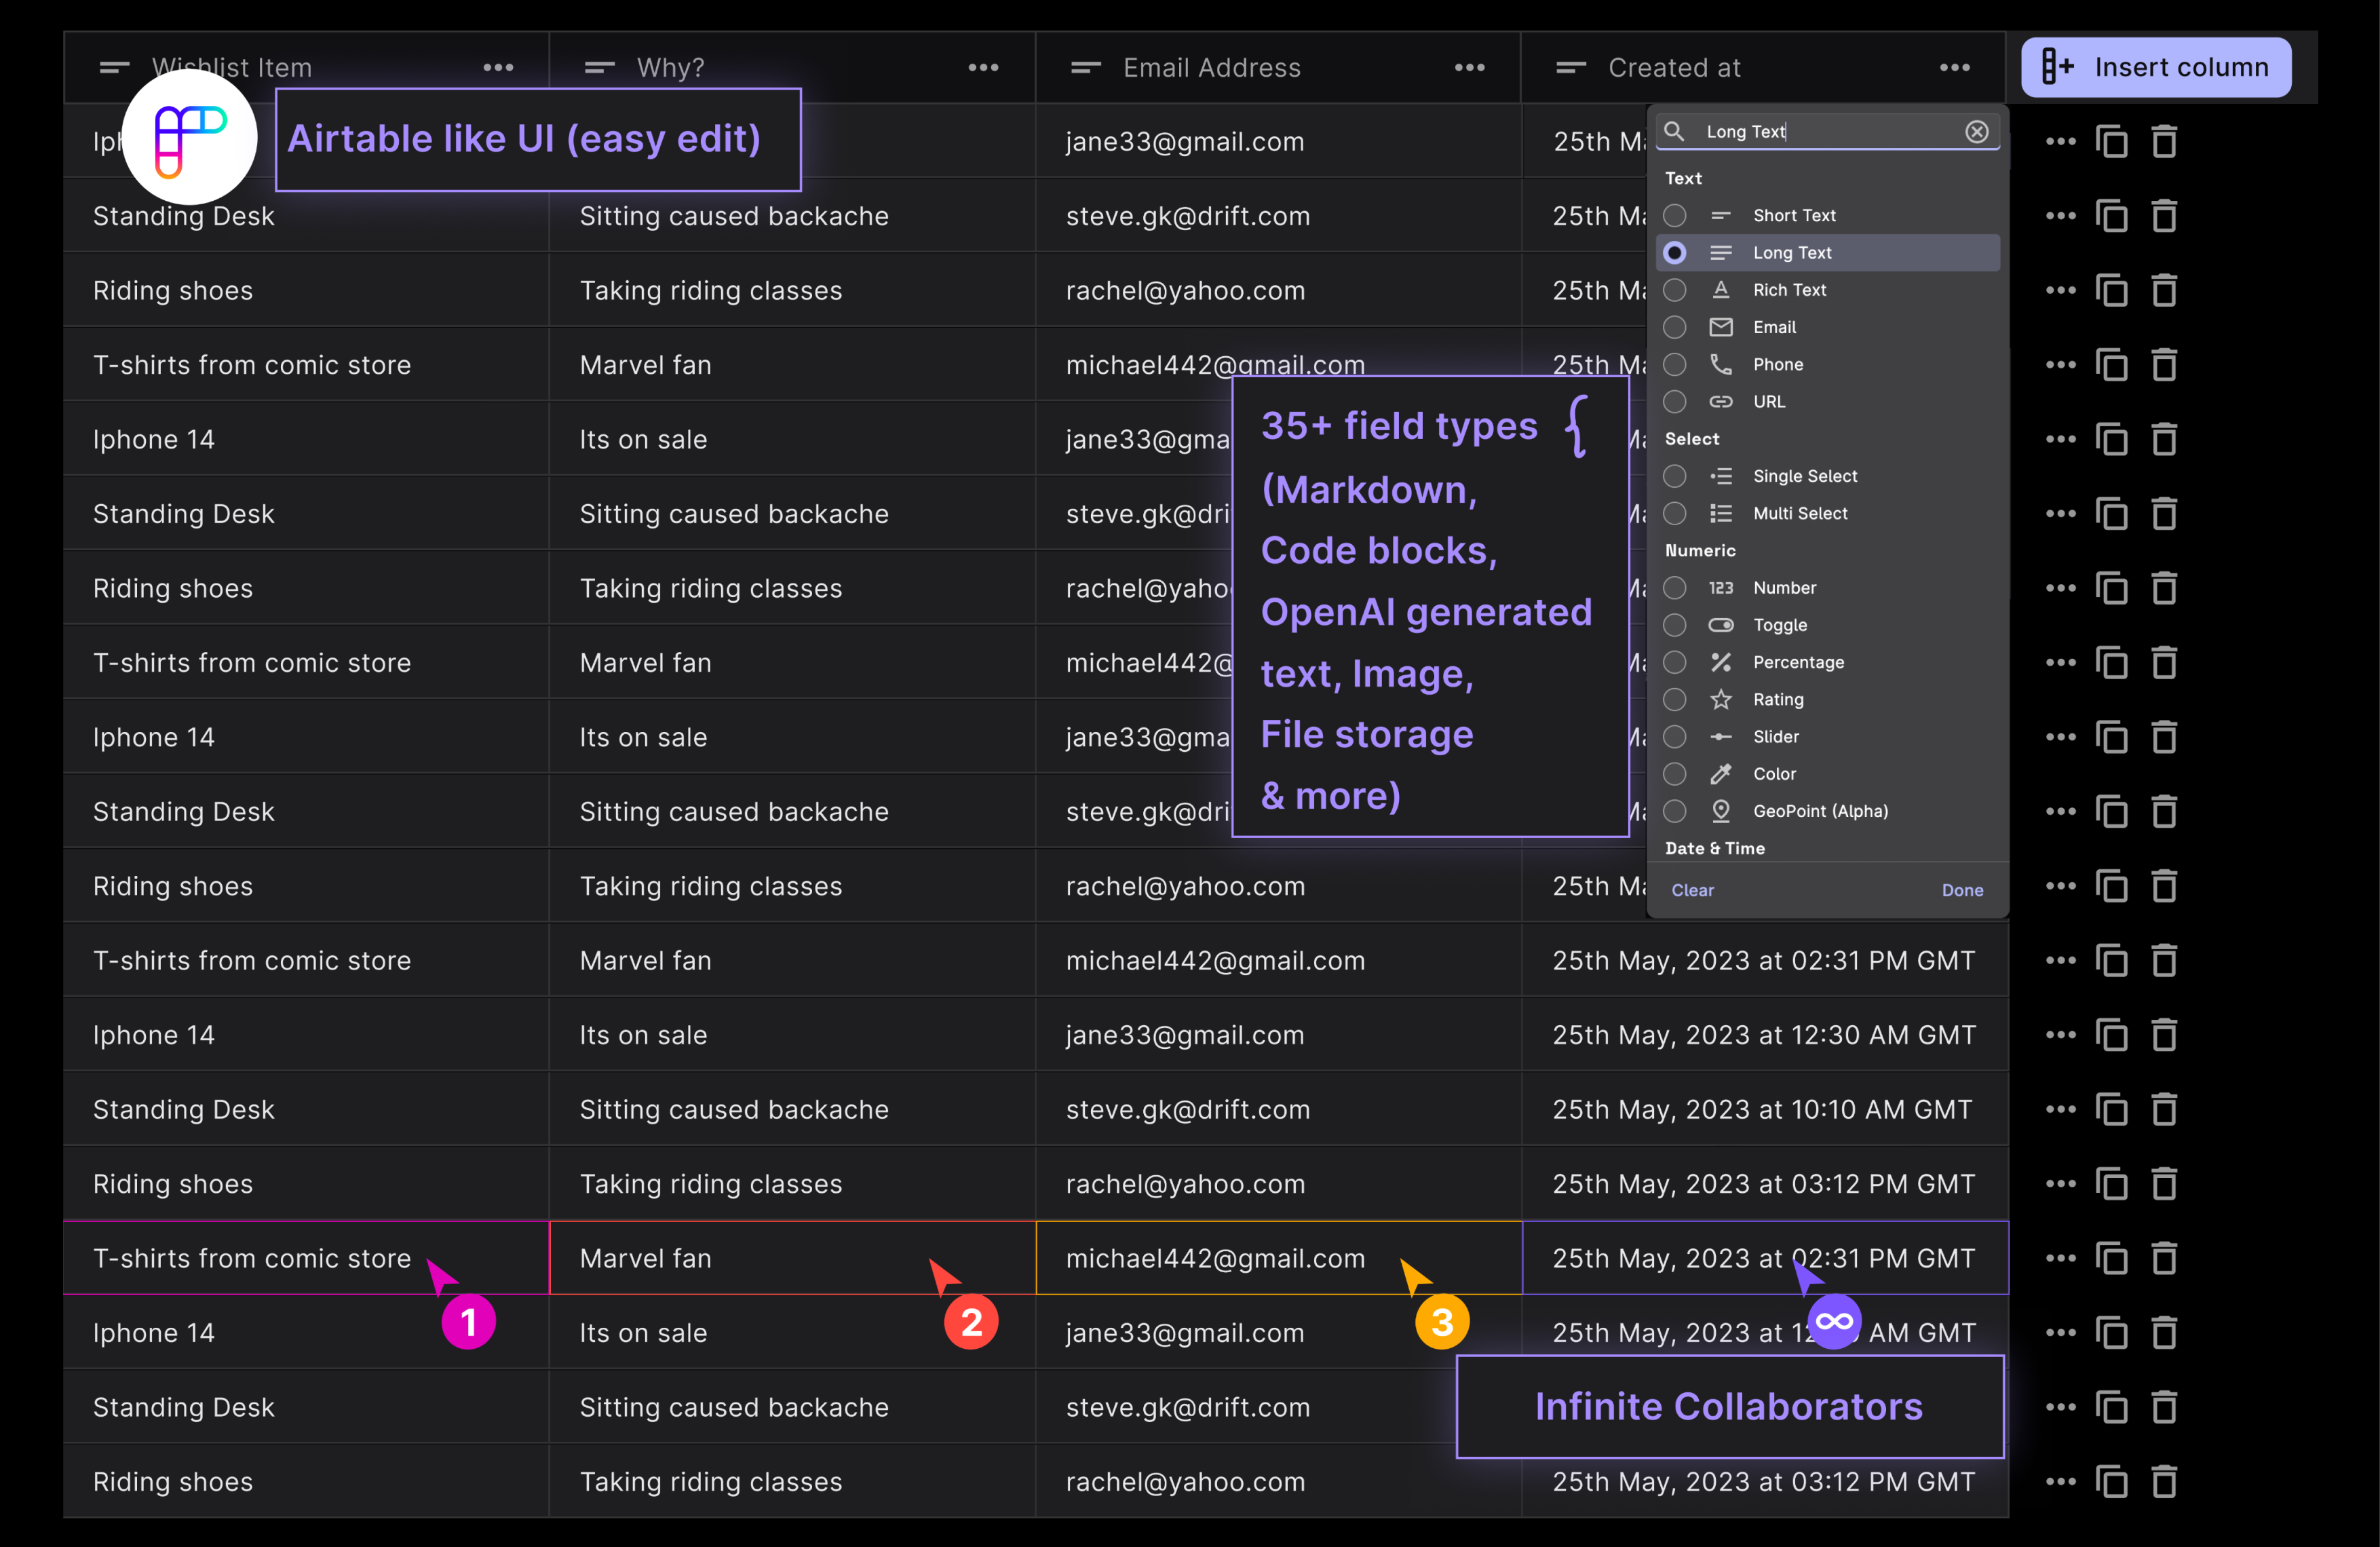Duplicate the 02:31 PM highlighted T-shirts row

(x=2111, y=1258)
